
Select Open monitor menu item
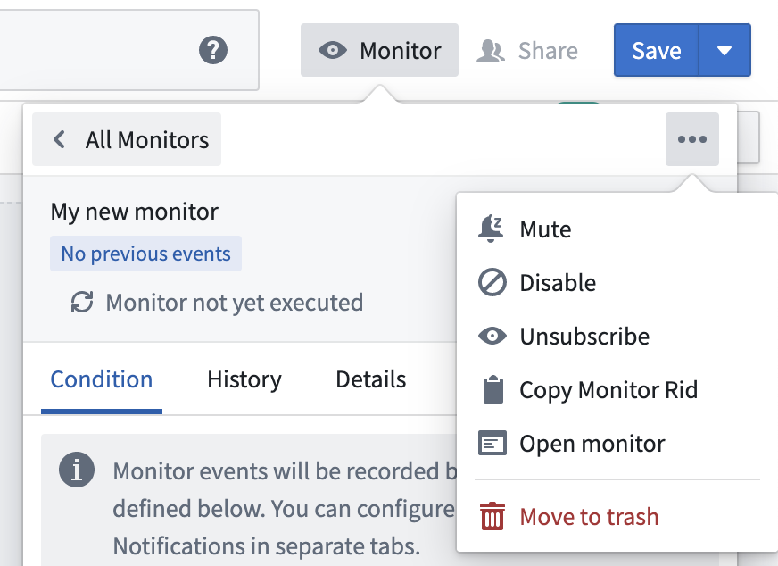click(617, 444)
